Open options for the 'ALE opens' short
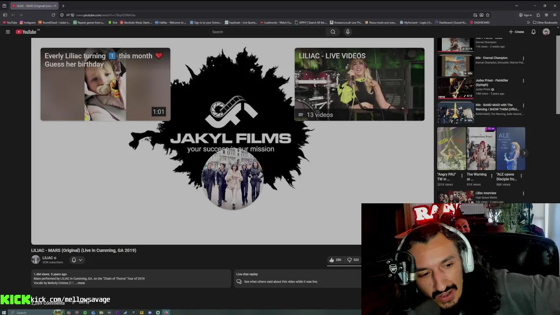The height and width of the screenshot is (315, 560). click(521, 176)
